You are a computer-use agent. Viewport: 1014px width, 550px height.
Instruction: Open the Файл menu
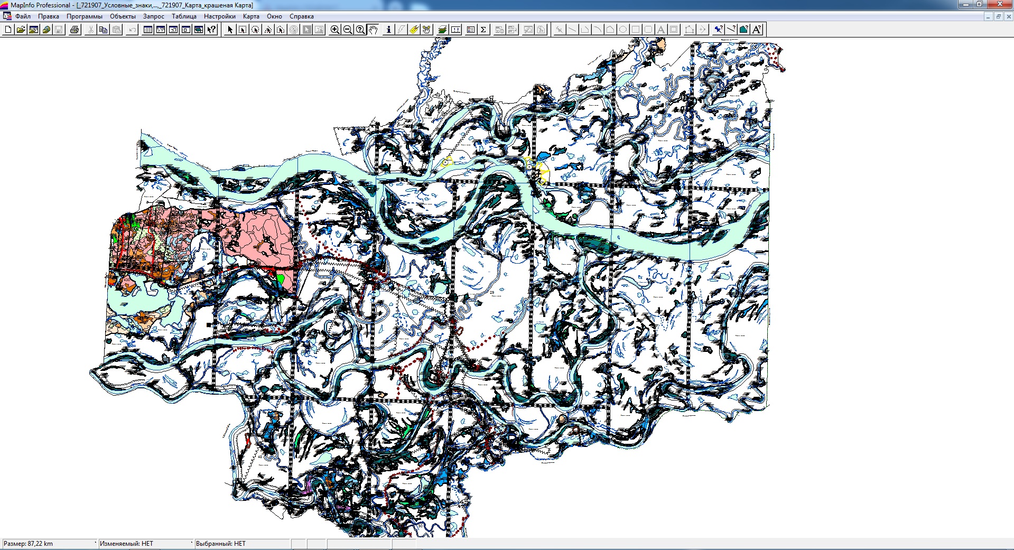point(23,16)
